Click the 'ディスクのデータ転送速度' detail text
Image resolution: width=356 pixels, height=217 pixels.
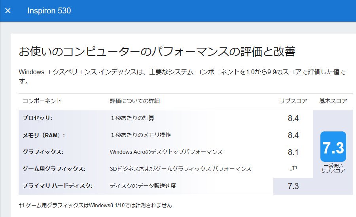click(143, 186)
